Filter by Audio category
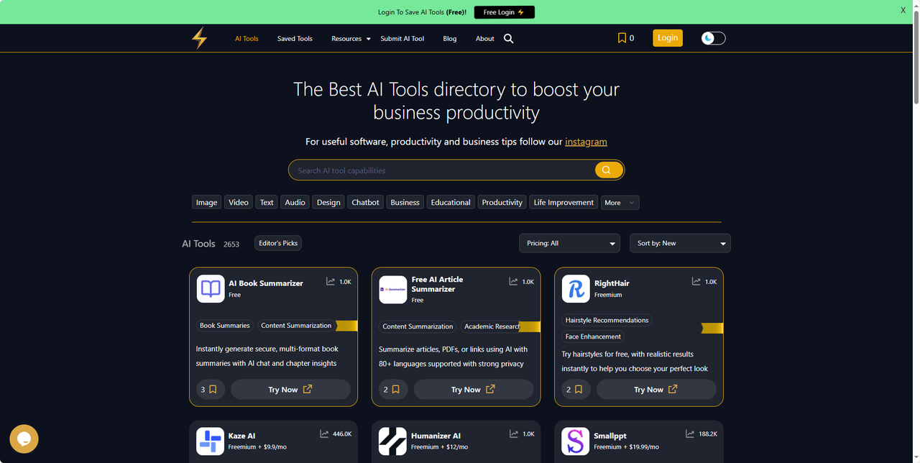The height and width of the screenshot is (463, 920). pos(295,203)
